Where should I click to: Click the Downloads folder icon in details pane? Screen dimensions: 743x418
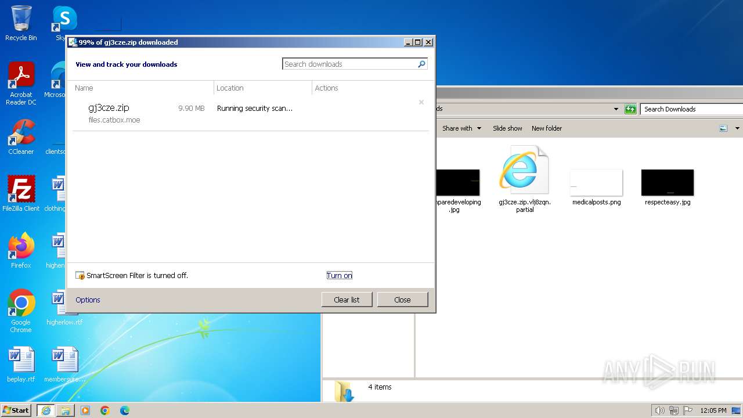click(x=344, y=391)
